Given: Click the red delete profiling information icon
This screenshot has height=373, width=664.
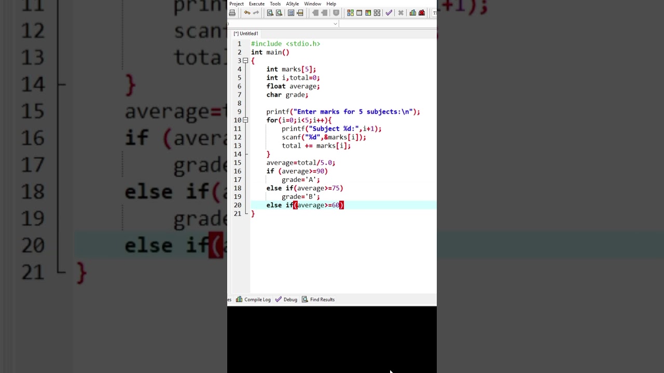Looking at the screenshot, I should click(422, 13).
